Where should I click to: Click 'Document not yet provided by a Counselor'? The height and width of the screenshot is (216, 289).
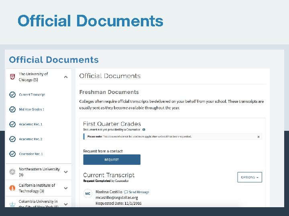coord(112,130)
